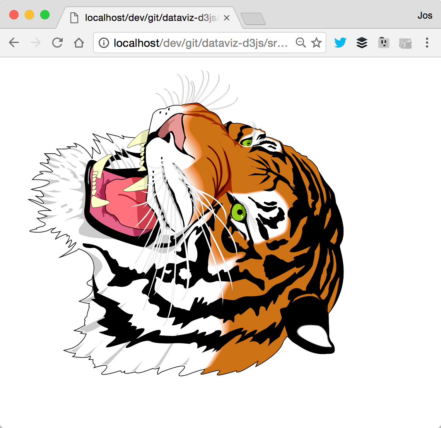Close the localhost dataviz-d3js tab
Image resolution: width=441 pixels, height=428 pixels.
227,18
